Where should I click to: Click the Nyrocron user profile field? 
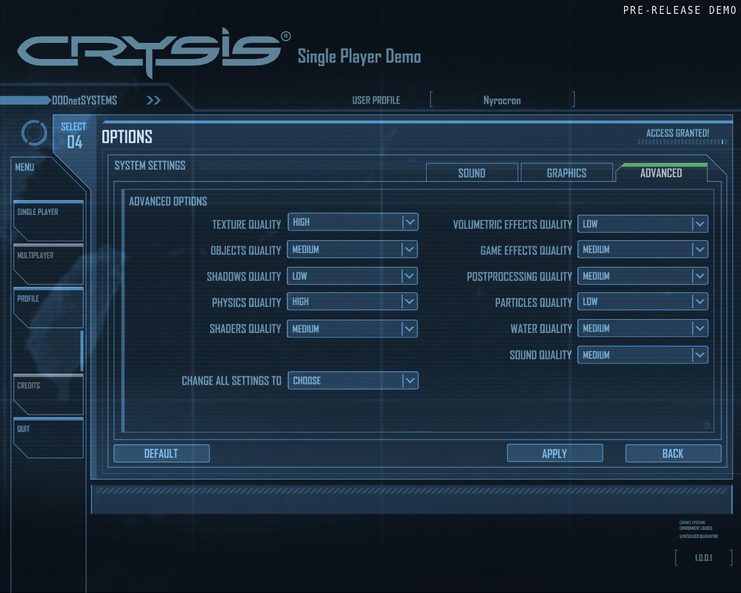click(x=502, y=100)
